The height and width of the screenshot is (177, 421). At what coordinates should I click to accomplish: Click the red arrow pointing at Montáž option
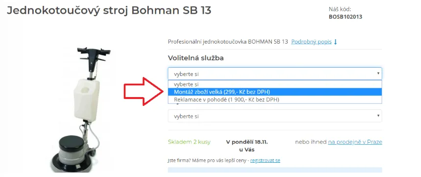point(143,92)
